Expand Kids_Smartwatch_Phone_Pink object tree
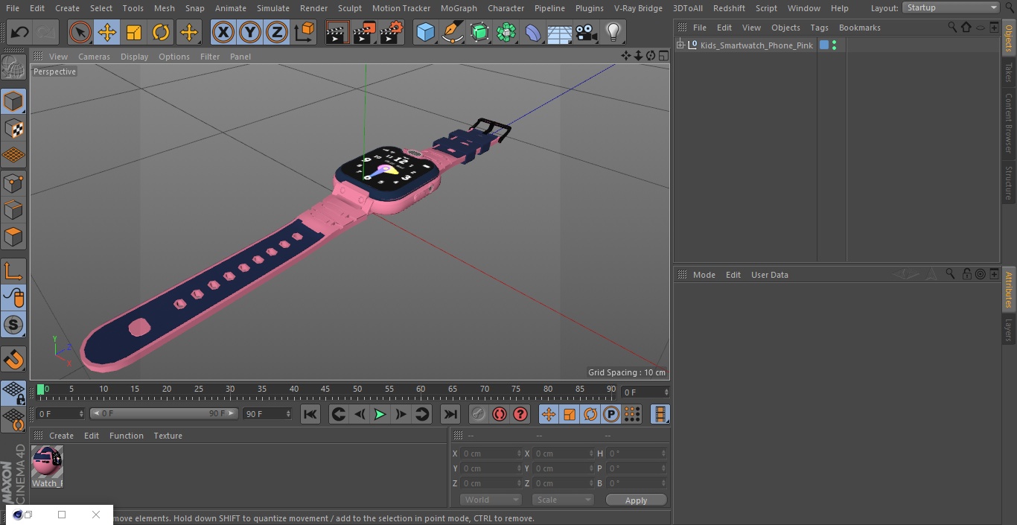This screenshot has width=1017, height=525. pyautogui.click(x=680, y=45)
